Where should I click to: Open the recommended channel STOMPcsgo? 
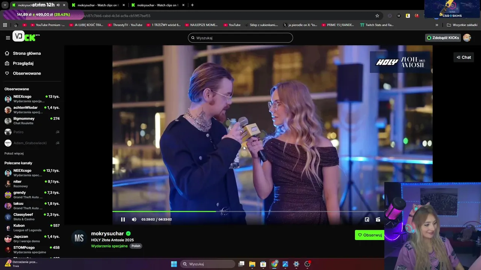pos(32,249)
